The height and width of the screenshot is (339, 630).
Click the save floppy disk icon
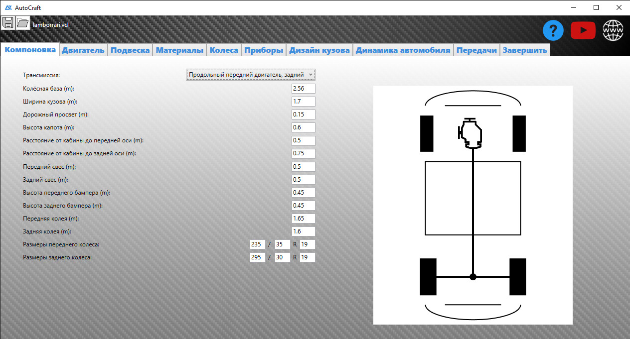point(8,23)
